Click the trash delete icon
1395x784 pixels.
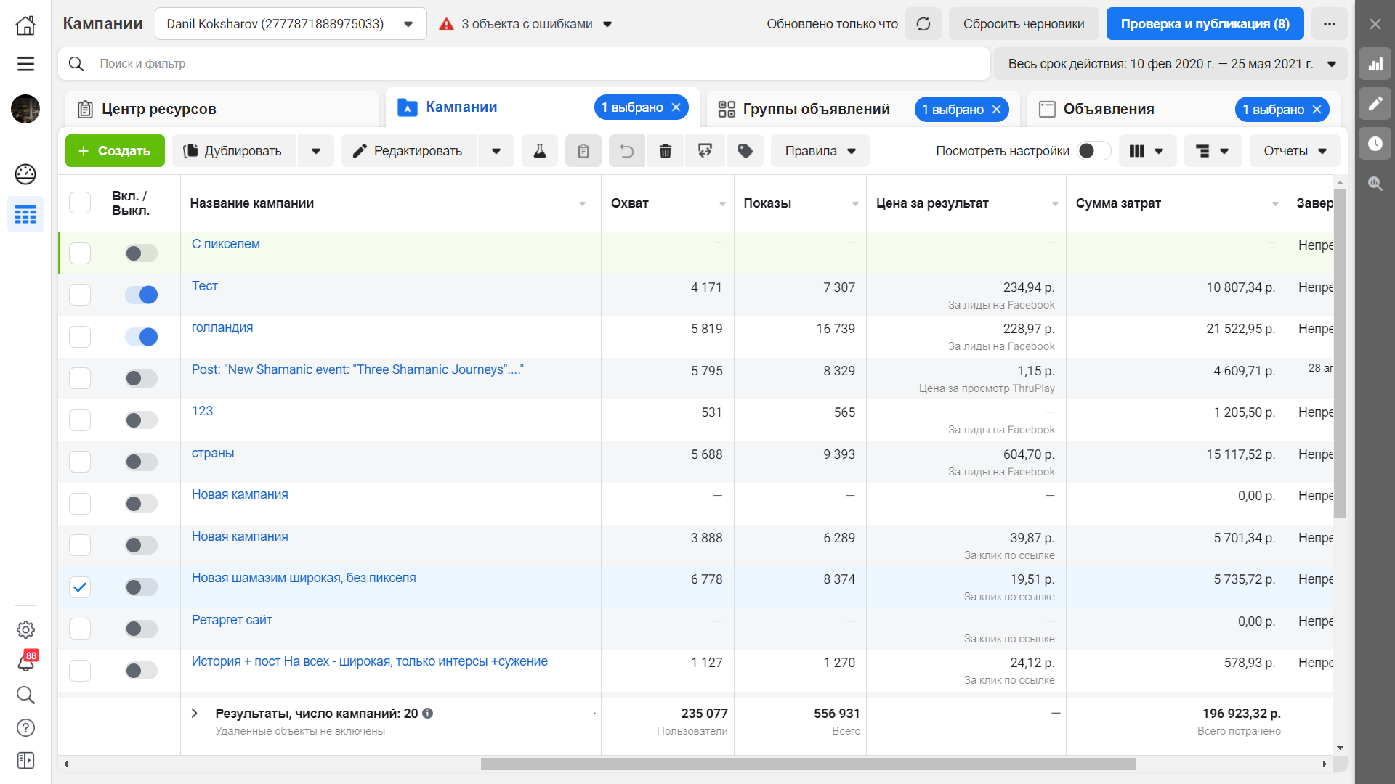tap(665, 151)
